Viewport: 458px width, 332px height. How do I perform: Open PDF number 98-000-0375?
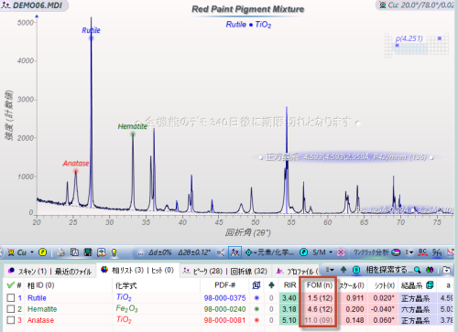pyautogui.click(x=224, y=298)
